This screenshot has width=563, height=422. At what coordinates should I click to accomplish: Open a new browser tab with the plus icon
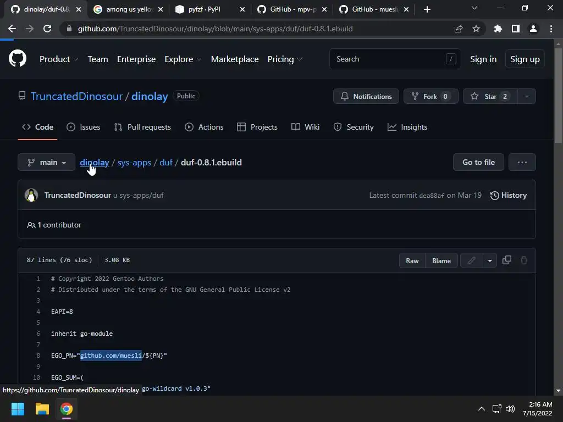[427, 9]
